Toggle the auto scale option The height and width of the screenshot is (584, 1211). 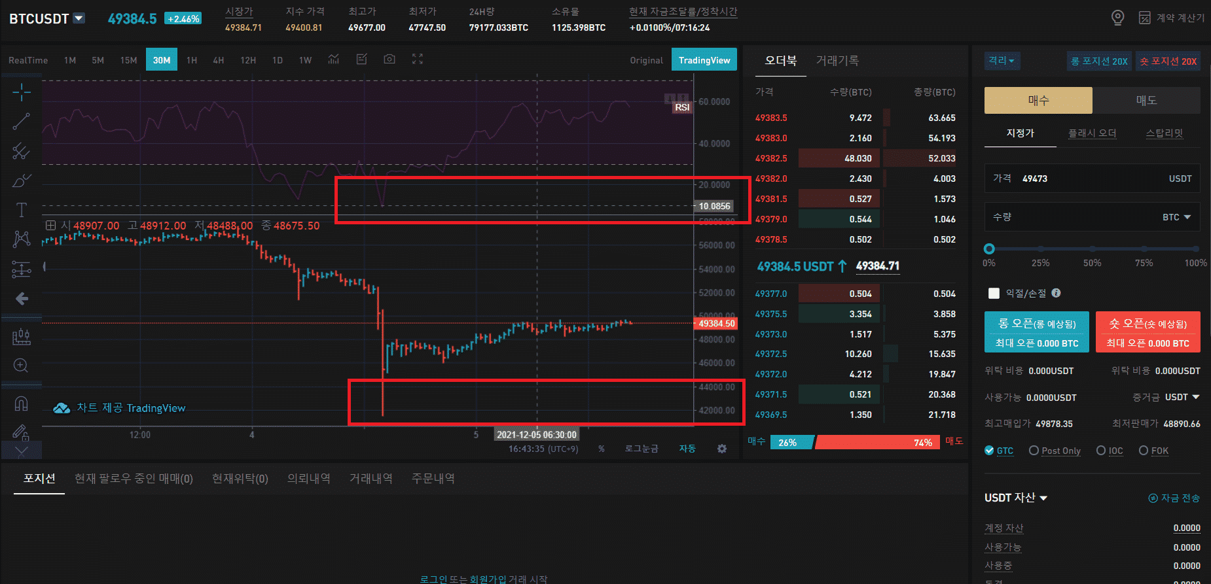pos(687,449)
